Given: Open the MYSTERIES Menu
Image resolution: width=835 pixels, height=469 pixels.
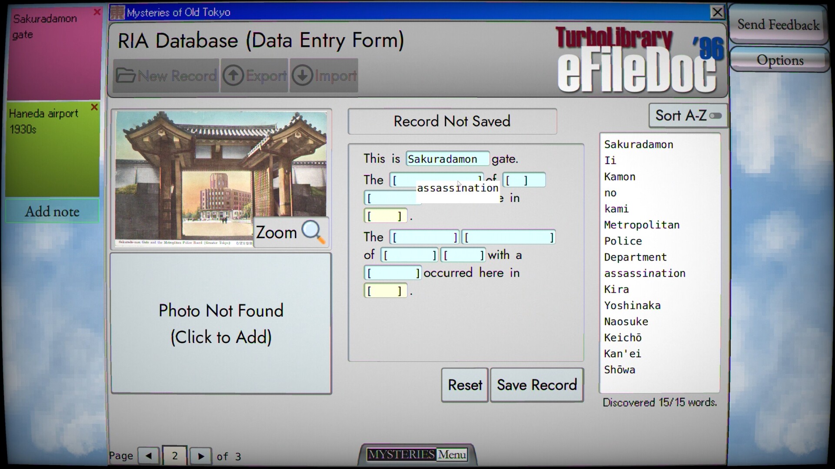Looking at the screenshot, I should [x=416, y=454].
